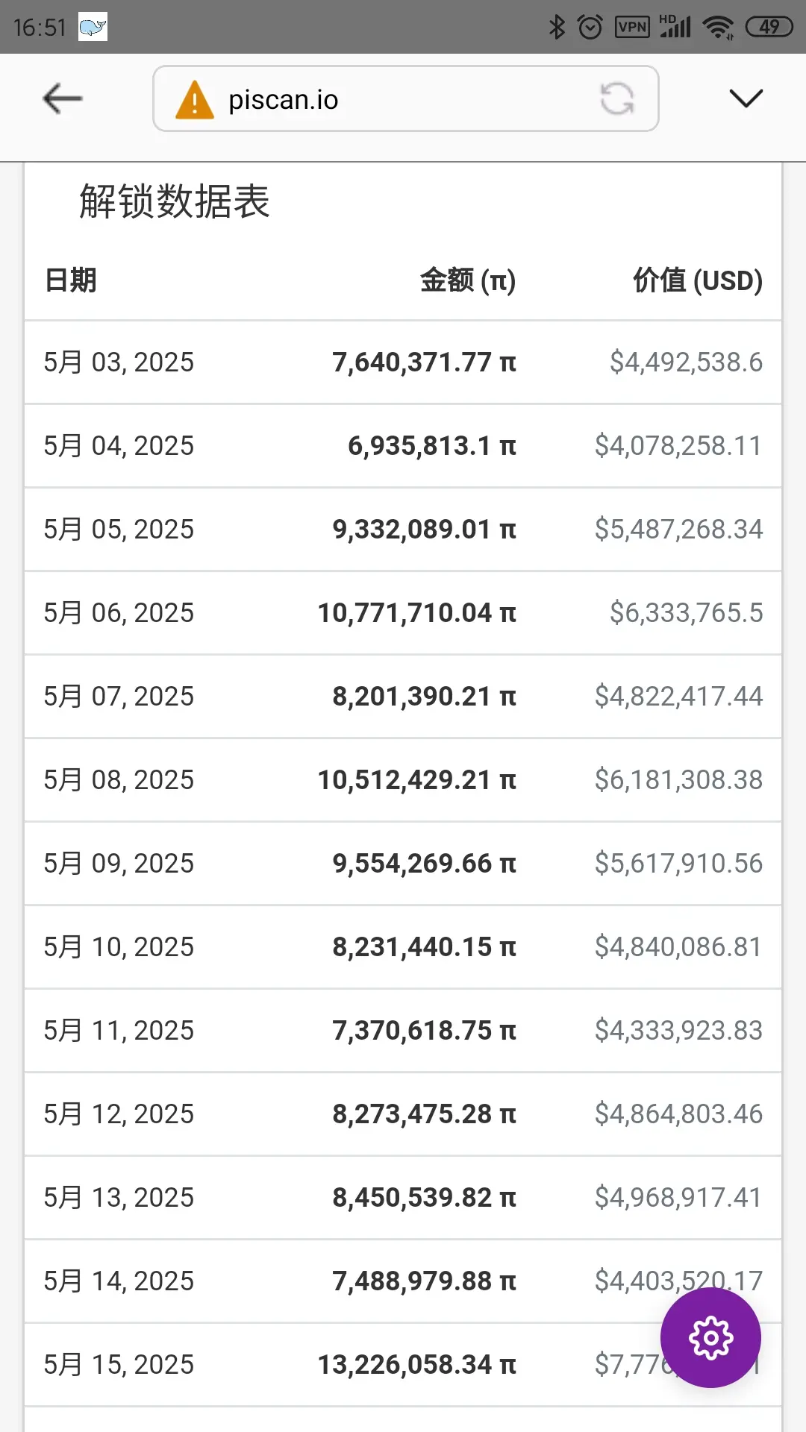The height and width of the screenshot is (1432, 806).
Task: Tap the WiFi signal icon
Action: pos(719,27)
